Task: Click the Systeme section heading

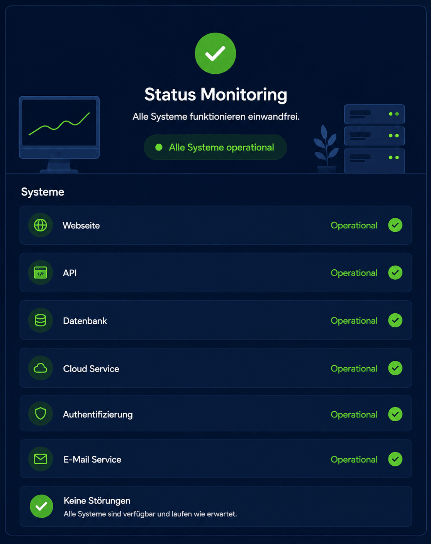Action: point(42,192)
